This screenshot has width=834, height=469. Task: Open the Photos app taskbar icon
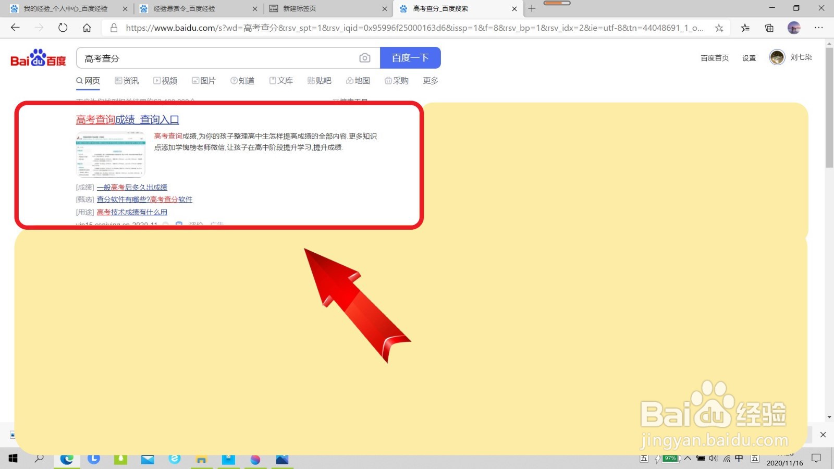click(x=282, y=459)
